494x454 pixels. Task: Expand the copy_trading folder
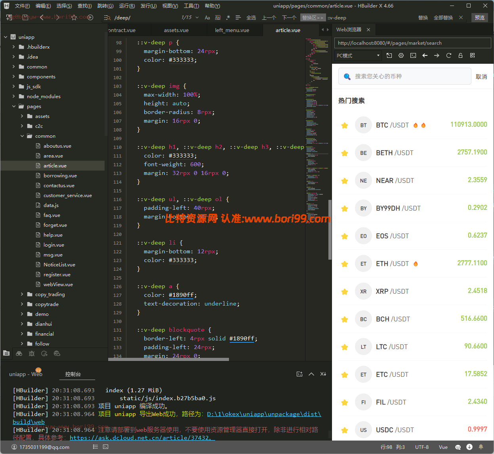click(22, 294)
